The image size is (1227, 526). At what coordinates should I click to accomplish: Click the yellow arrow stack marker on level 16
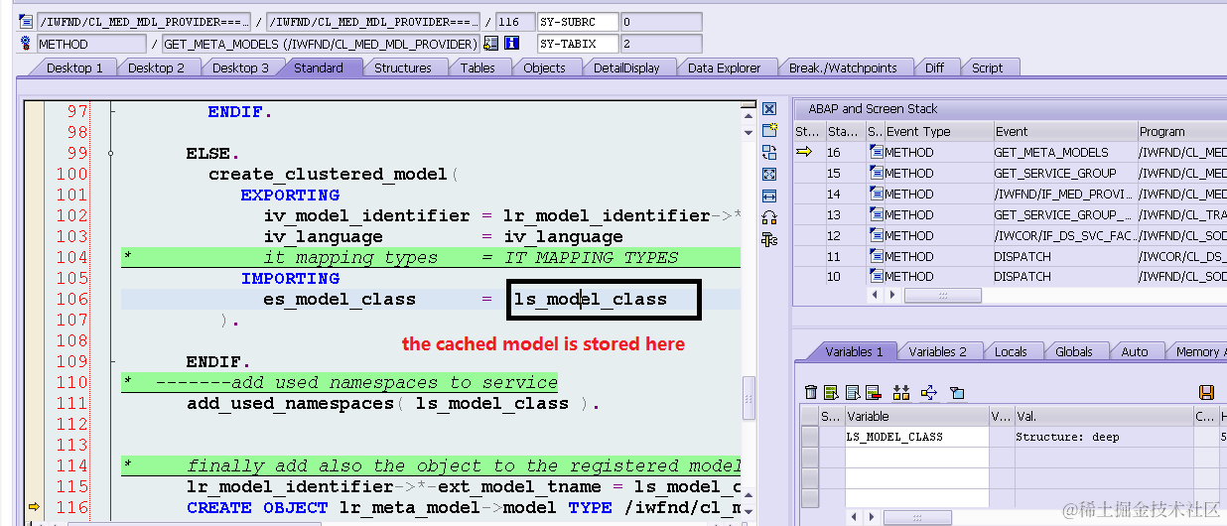pos(805,152)
